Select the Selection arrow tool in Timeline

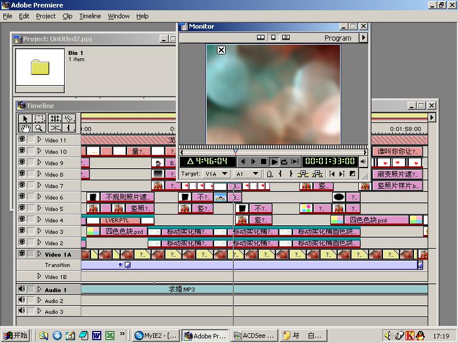point(25,118)
